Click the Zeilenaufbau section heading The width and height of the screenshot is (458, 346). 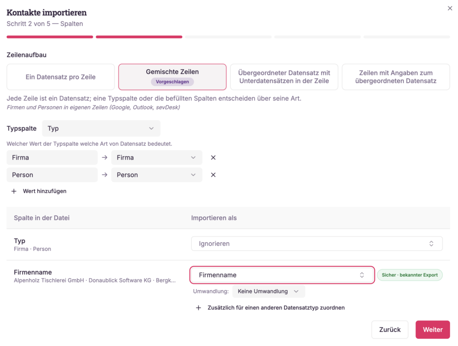pyautogui.click(x=26, y=55)
